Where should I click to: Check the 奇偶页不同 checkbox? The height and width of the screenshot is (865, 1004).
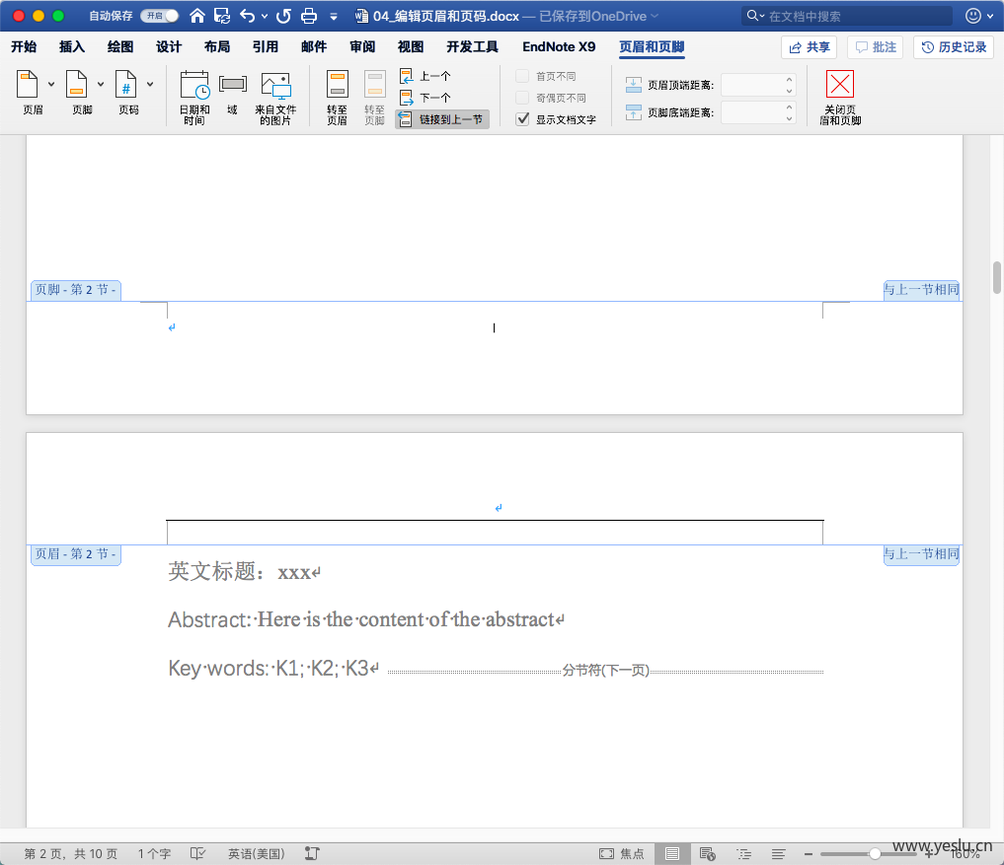pyautogui.click(x=522, y=98)
